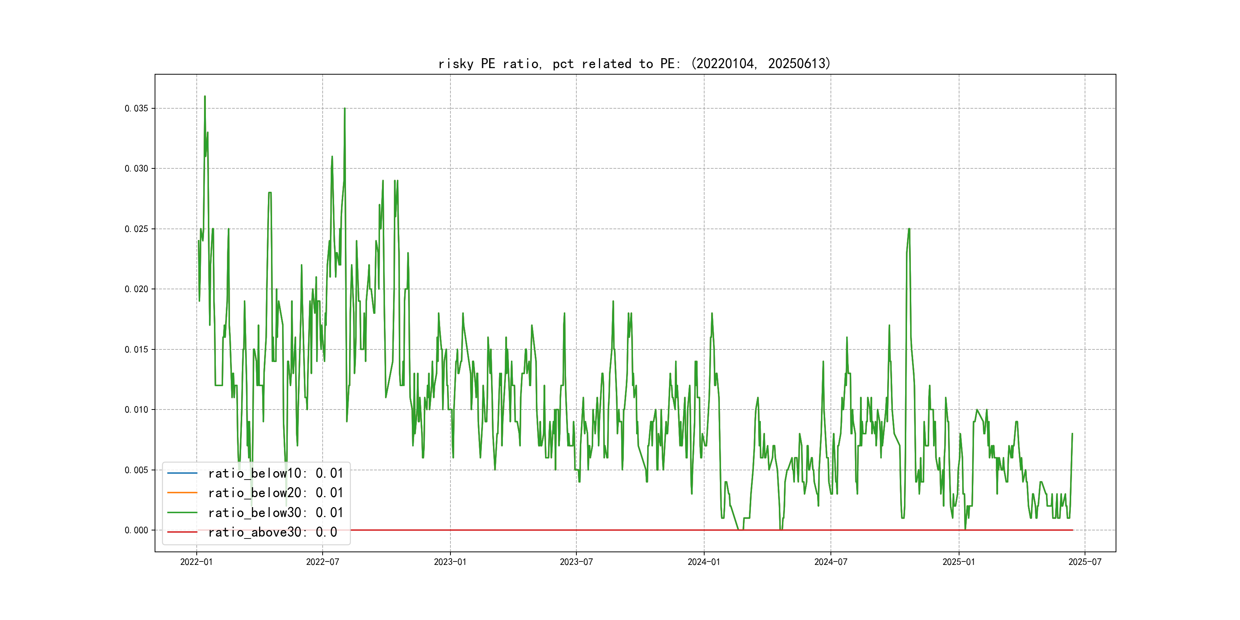Click the orange ratio_below20 legend line
Image resolution: width=1240 pixels, height=620 pixels.
pyautogui.click(x=182, y=493)
